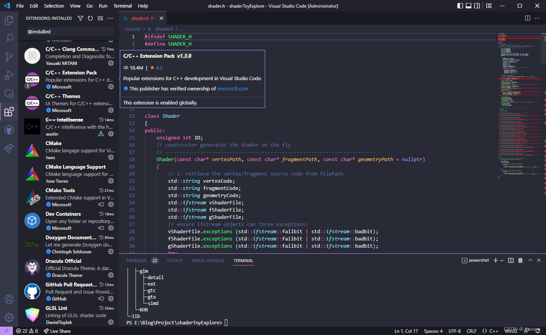Open the File menu
Image resolution: width=546 pixels, height=335 pixels.
20,6
